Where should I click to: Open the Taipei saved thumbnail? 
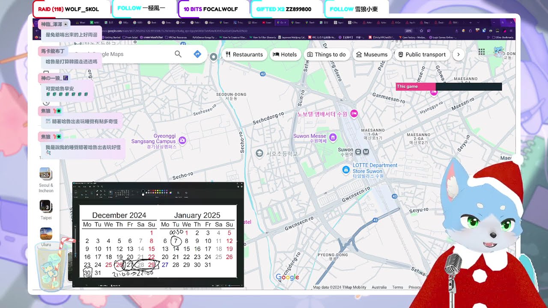46,206
